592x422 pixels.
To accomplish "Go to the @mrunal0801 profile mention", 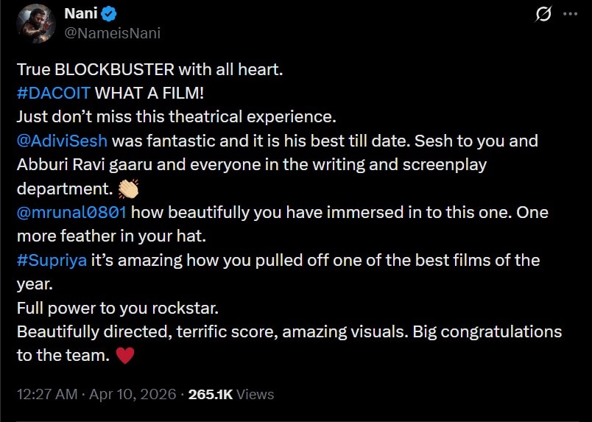I will tap(71, 212).
